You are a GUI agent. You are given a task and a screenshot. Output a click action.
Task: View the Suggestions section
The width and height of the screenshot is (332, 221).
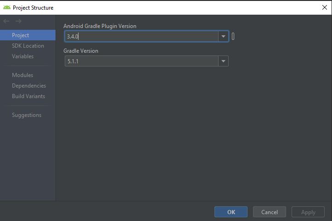[x=27, y=115]
